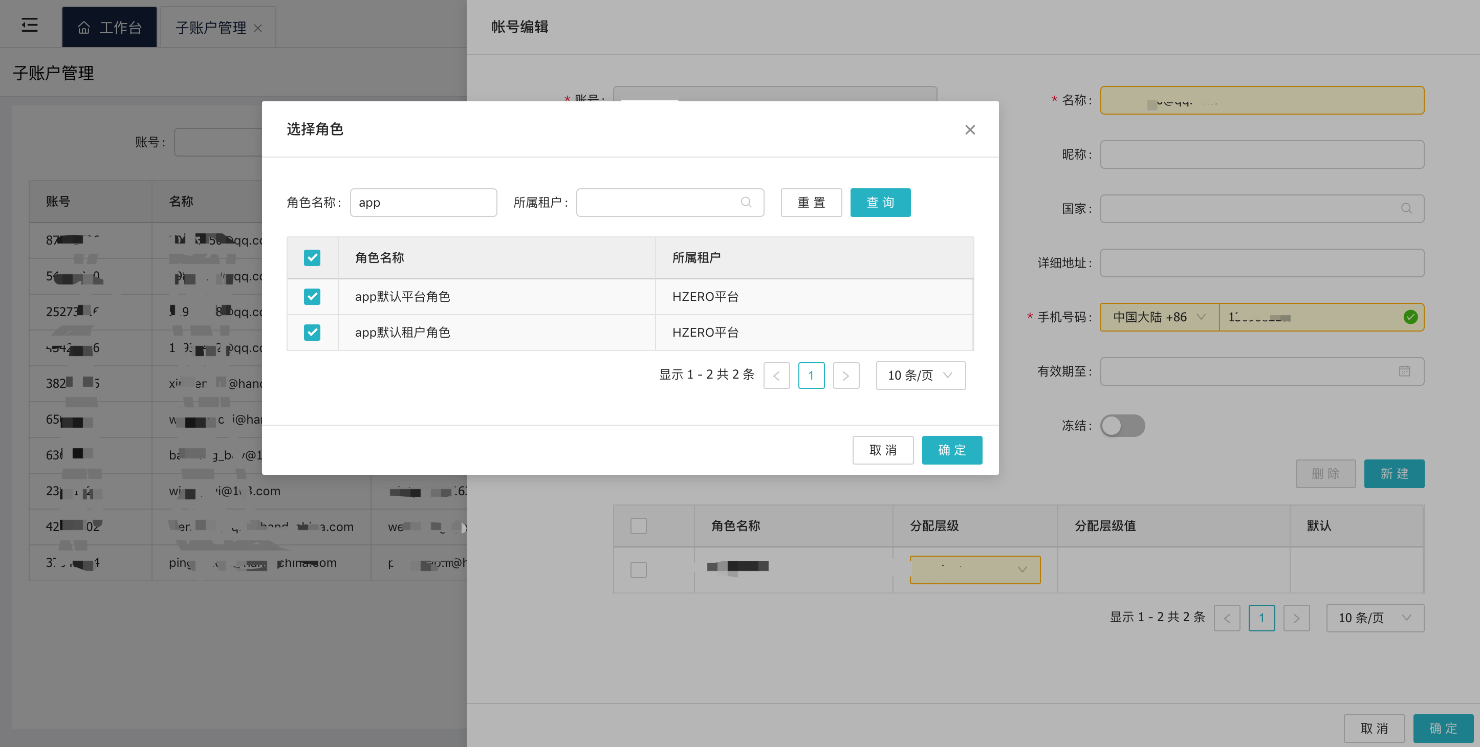Click 详细地址 input field
This screenshot has width=1480, height=747.
tap(1261, 263)
